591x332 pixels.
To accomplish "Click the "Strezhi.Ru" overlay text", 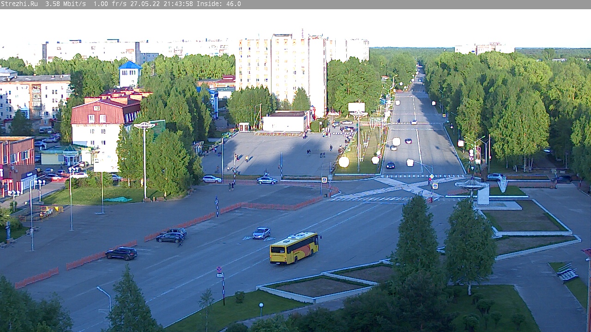I will click(19, 4).
